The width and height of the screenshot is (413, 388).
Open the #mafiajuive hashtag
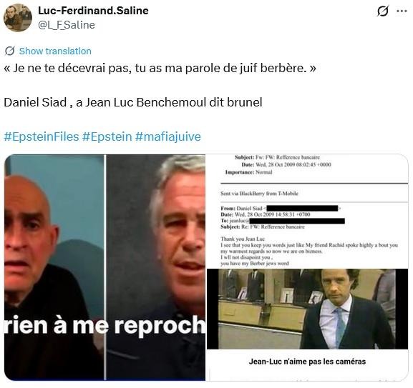(x=168, y=136)
